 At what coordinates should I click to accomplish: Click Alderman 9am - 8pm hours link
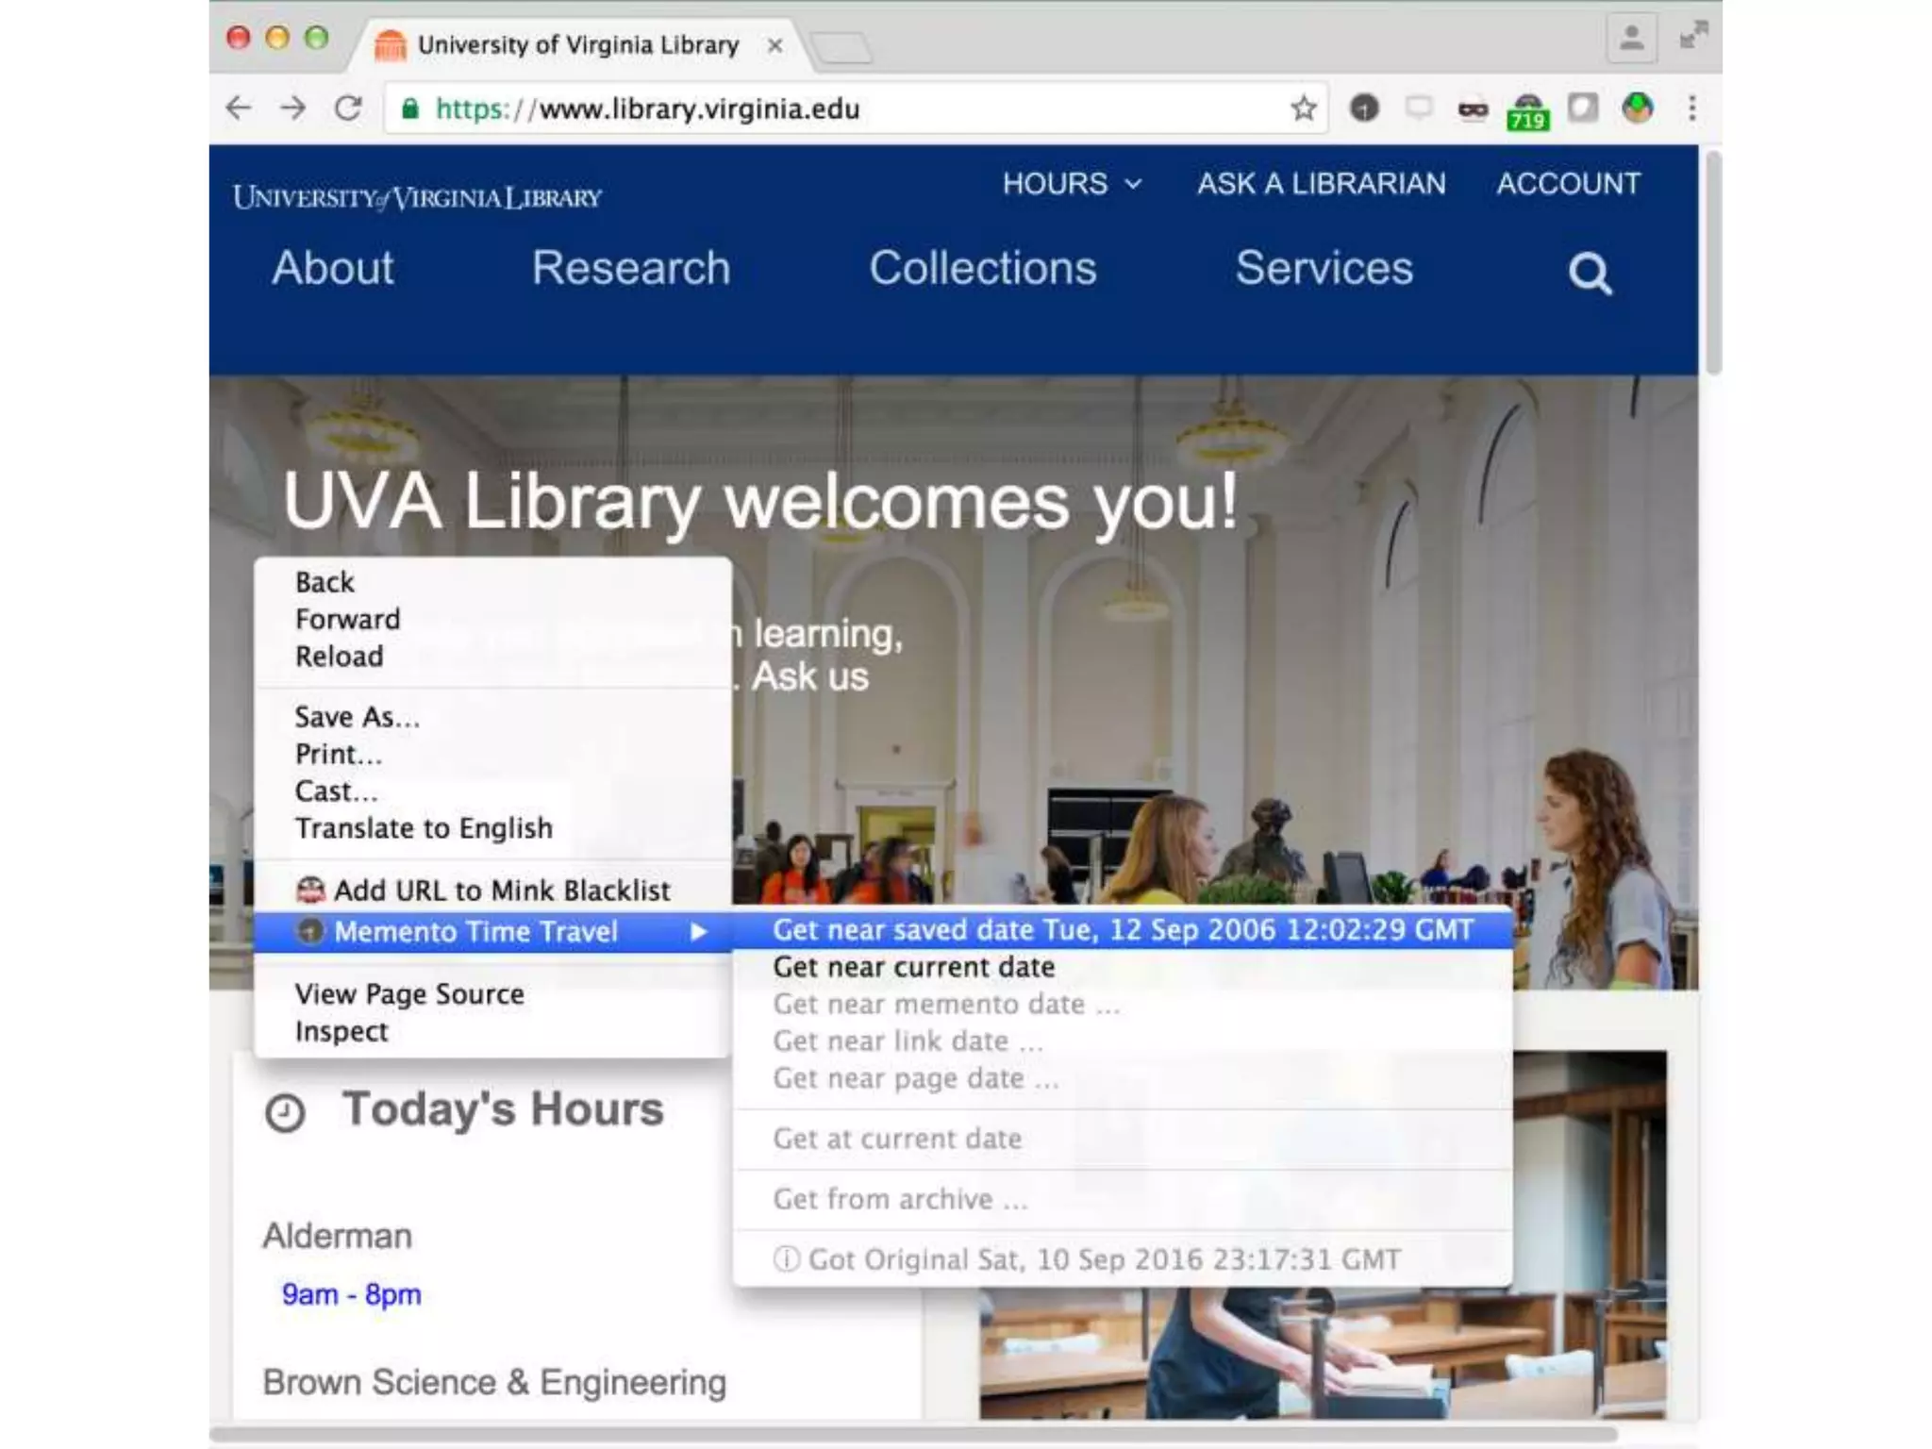[x=351, y=1294]
